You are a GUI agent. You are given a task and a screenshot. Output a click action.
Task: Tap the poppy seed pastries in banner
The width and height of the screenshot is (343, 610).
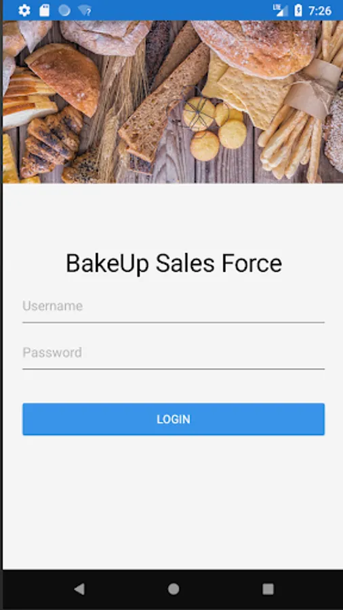pos(52,142)
